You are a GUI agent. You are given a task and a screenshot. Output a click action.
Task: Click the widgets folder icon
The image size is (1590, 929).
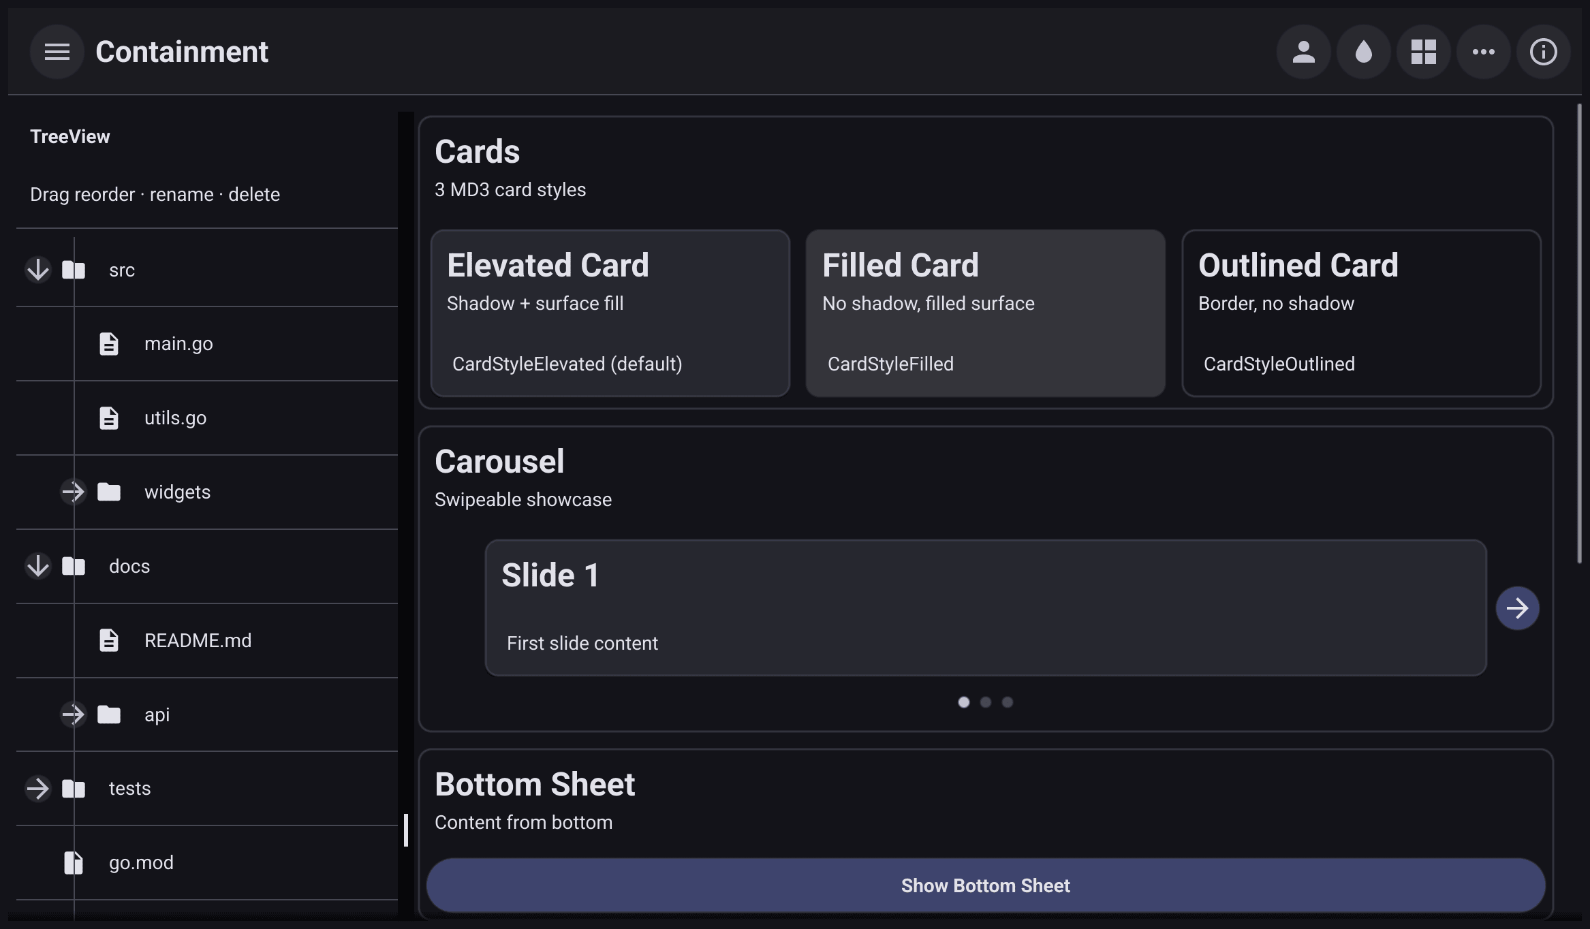click(x=109, y=492)
